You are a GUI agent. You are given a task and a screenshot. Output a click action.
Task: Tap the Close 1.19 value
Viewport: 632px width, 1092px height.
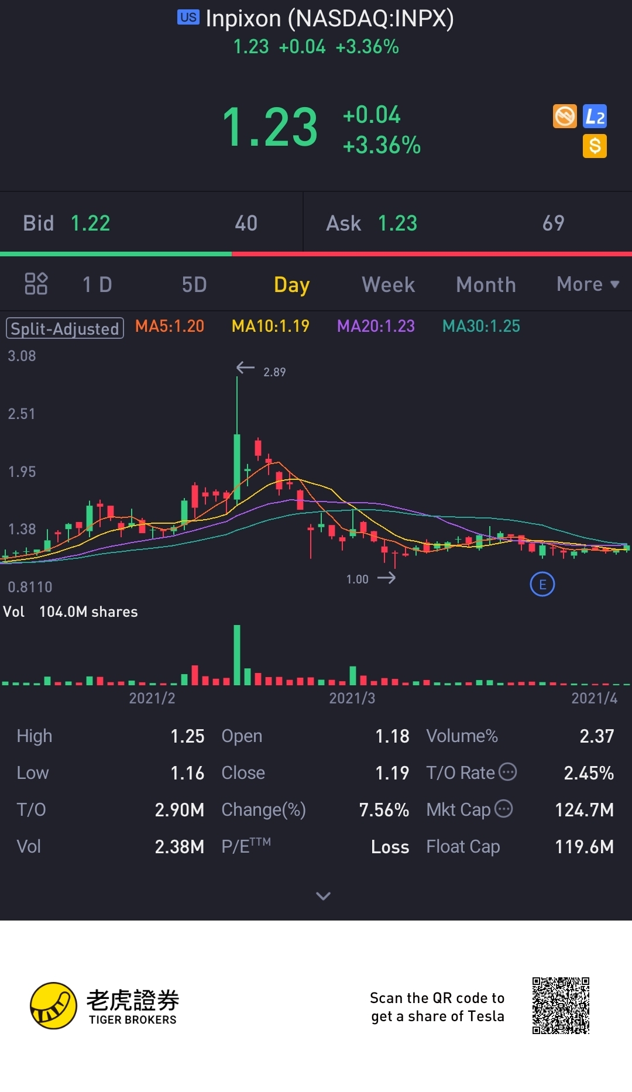tap(392, 772)
